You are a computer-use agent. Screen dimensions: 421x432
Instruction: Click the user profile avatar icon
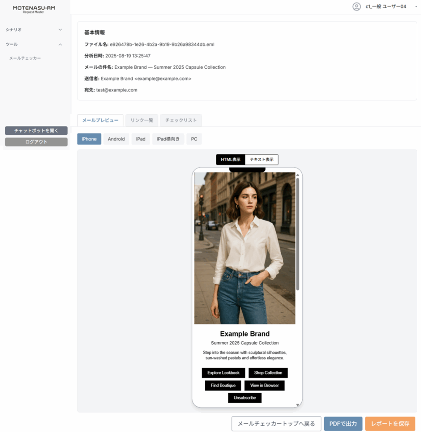(x=357, y=7)
